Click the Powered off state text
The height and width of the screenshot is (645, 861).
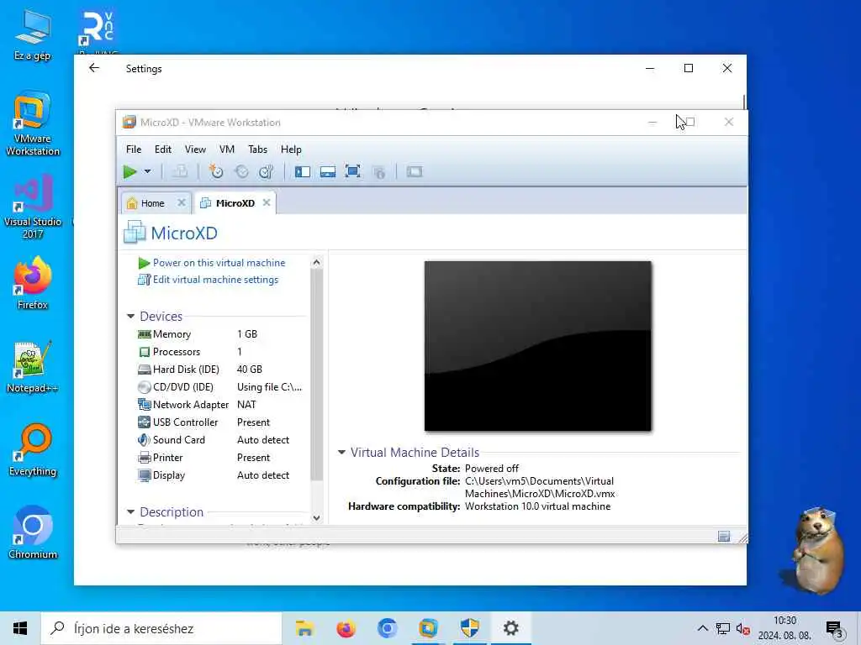click(491, 469)
